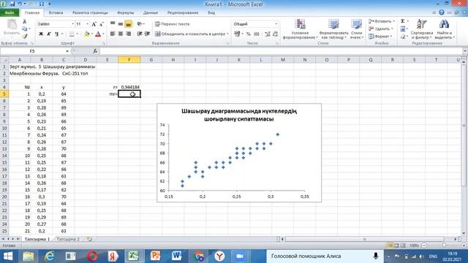
Task: Open the font size dropdown
Action: click(x=88, y=24)
